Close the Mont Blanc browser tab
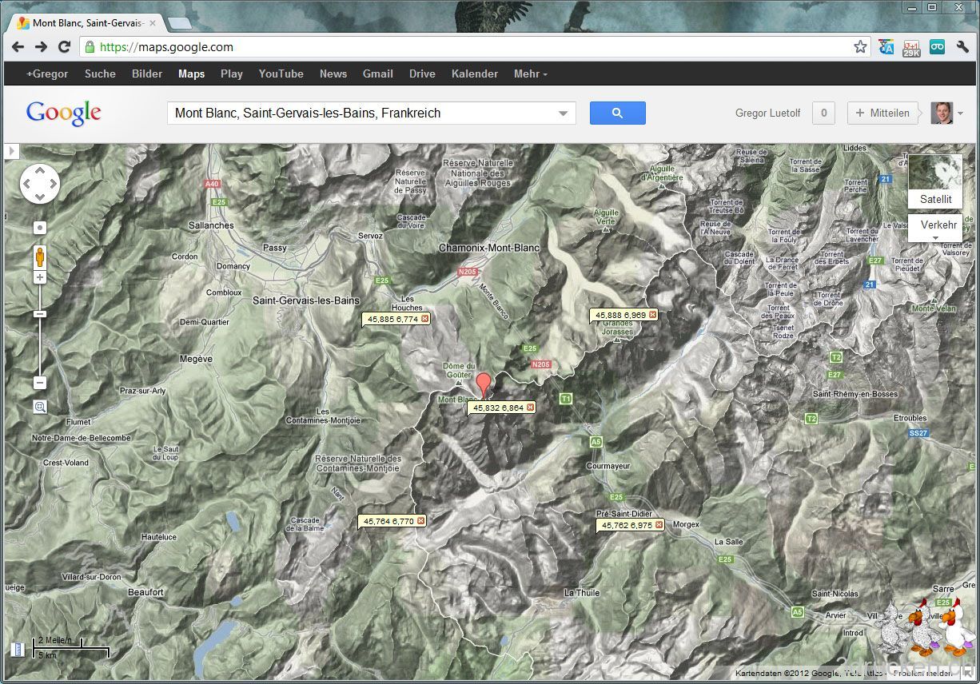980x684 pixels. click(153, 23)
